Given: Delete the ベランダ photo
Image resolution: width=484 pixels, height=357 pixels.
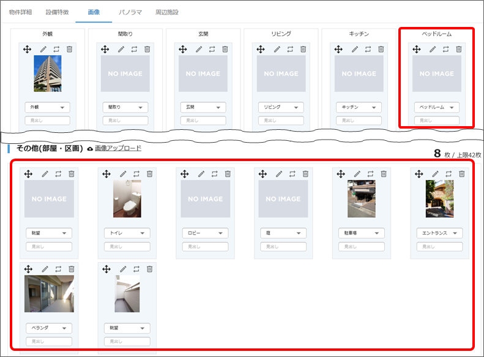Looking at the screenshot, I should click(72, 269).
